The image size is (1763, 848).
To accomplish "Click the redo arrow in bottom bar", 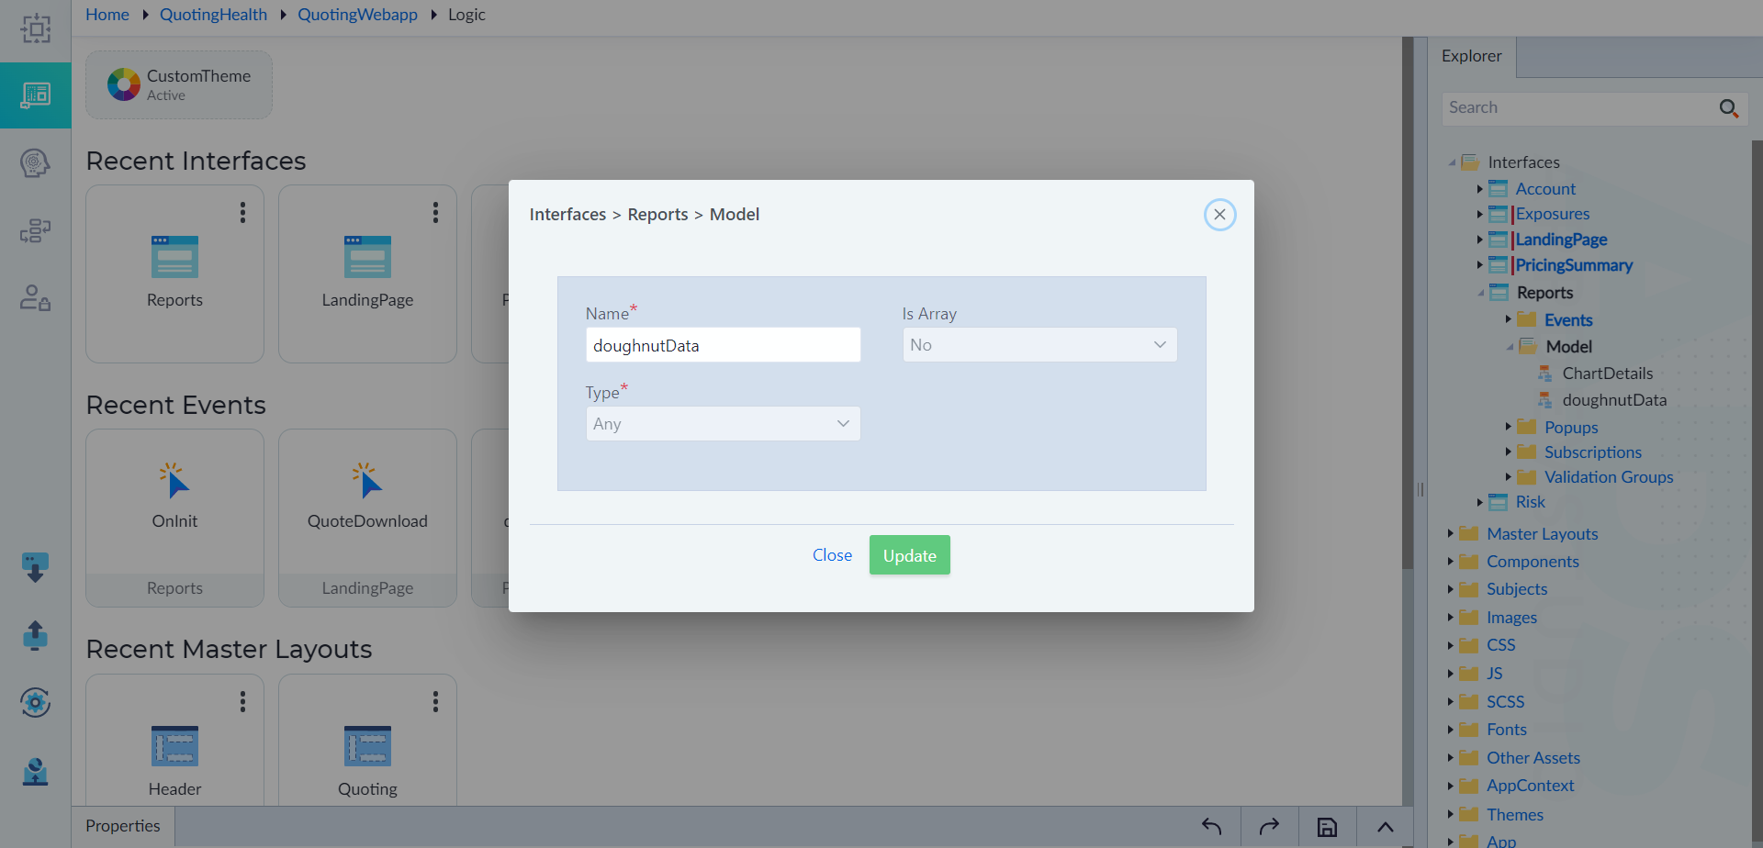I will (x=1269, y=827).
